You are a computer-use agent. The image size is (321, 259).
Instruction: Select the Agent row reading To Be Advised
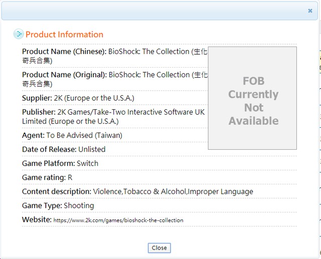[x=72, y=135]
